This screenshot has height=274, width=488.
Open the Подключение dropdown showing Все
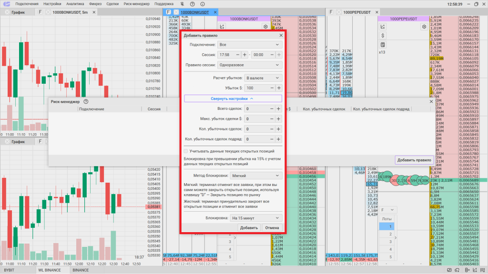click(x=250, y=45)
